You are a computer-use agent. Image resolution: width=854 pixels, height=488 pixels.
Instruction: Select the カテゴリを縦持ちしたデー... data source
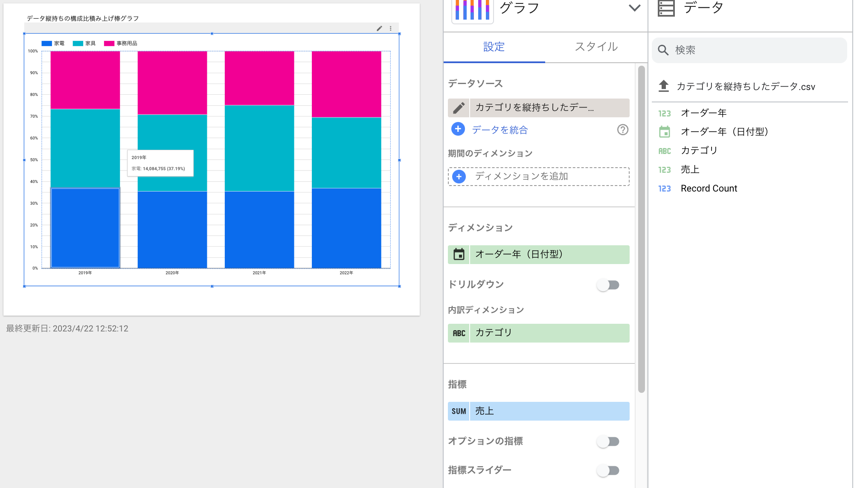[x=549, y=108]
